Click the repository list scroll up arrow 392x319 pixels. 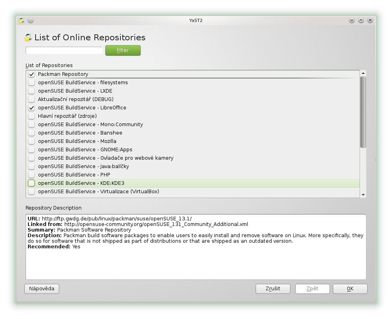(363, 73)
